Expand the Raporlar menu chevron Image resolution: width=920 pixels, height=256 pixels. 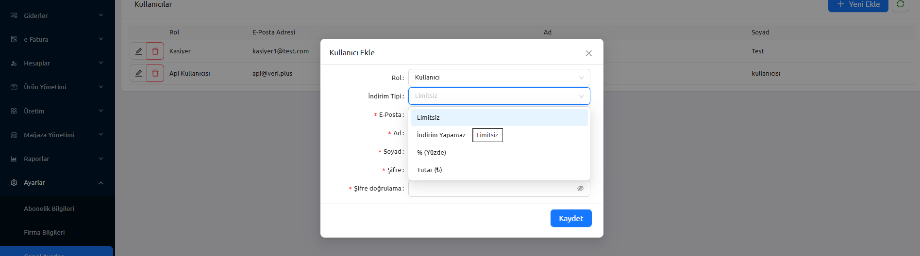(x=101, y=158)
